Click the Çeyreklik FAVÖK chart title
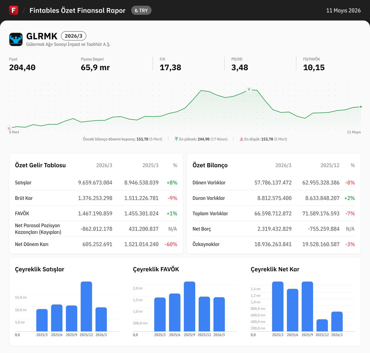 click(156, 269)
